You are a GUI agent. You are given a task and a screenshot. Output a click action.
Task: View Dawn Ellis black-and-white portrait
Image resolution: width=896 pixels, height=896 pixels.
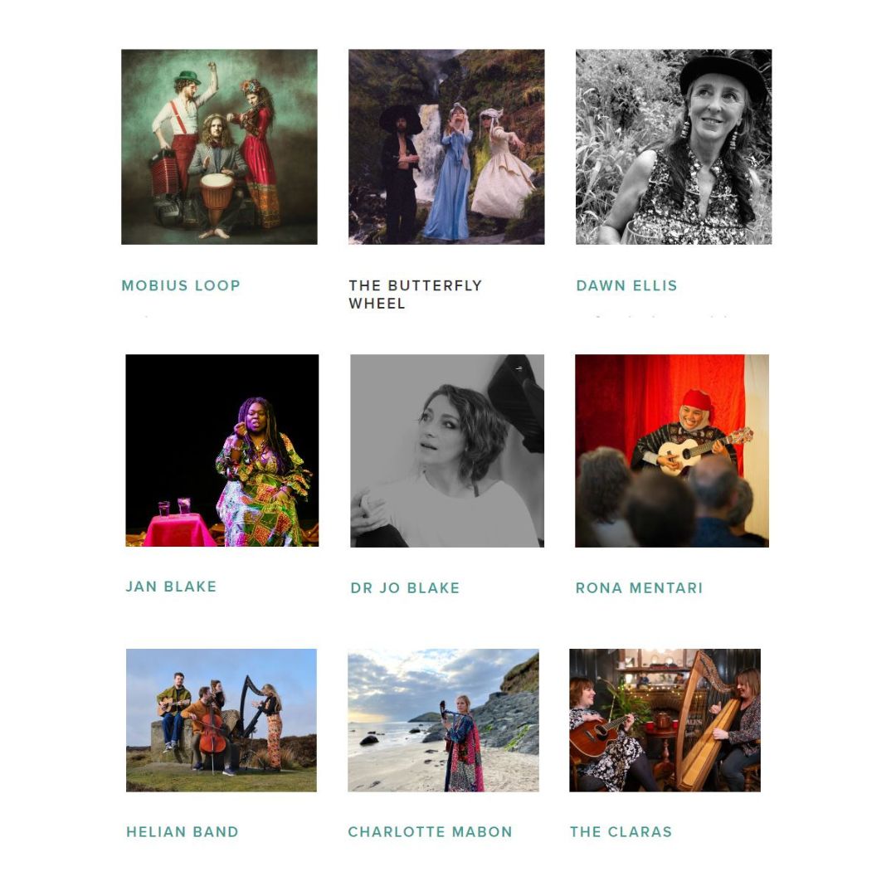(674, 147)
